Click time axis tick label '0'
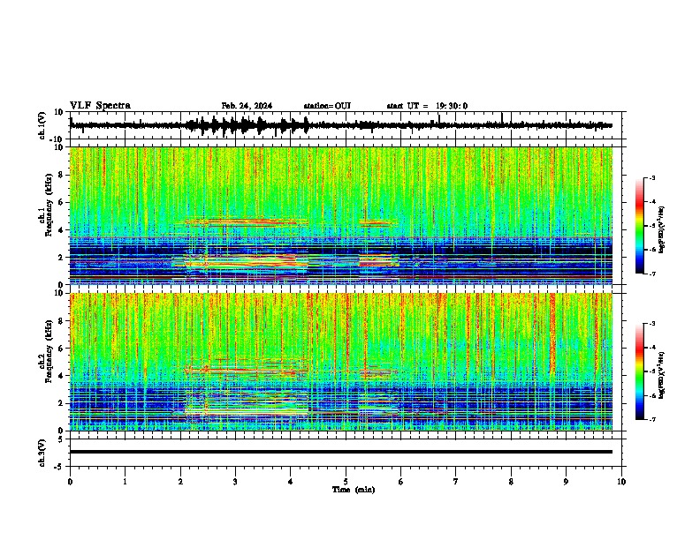This screenshot has height=540, width=700. pos(70,482)
